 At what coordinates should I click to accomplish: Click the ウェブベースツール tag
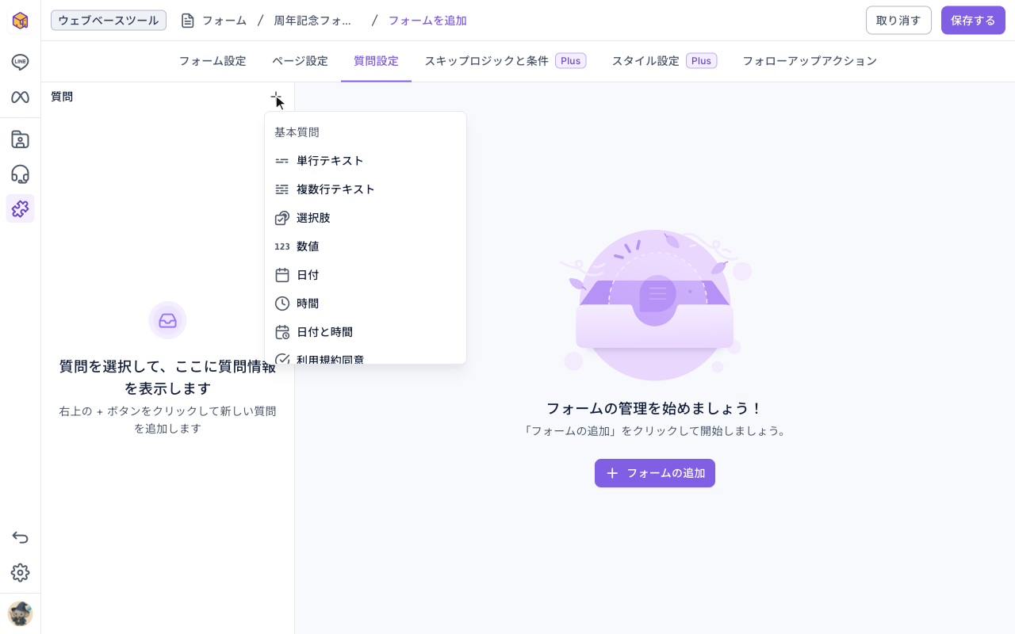[x=109, y=21]
